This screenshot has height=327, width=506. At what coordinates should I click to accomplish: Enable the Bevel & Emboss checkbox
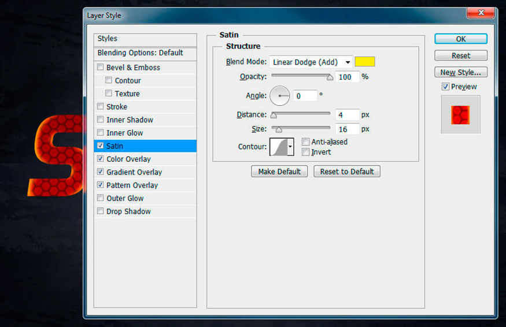coord(101,67)
